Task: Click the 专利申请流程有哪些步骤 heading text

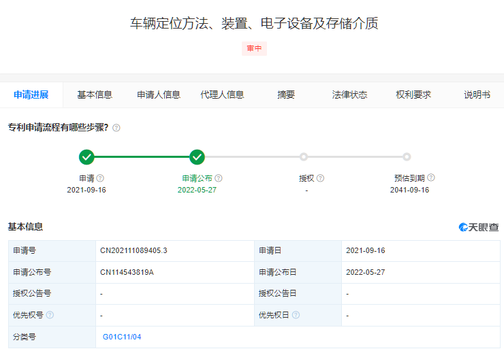Action: click(58, 127)
